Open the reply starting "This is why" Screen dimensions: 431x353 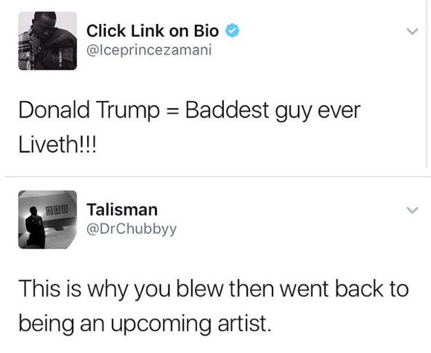(213, 306)
